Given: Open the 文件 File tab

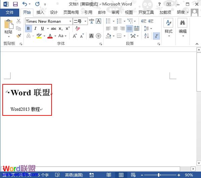Looking at the screenshot, I should (x=9, y=12).
